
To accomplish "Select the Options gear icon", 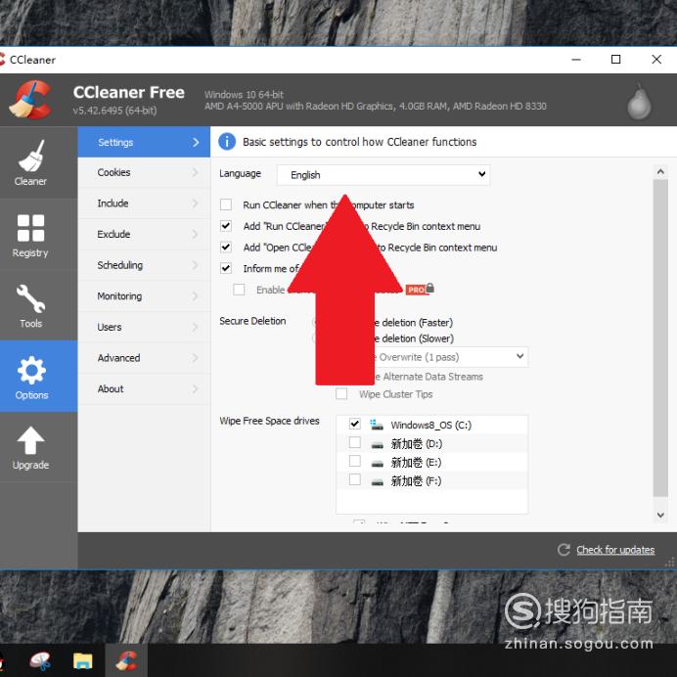I will (x=31, y=370).
